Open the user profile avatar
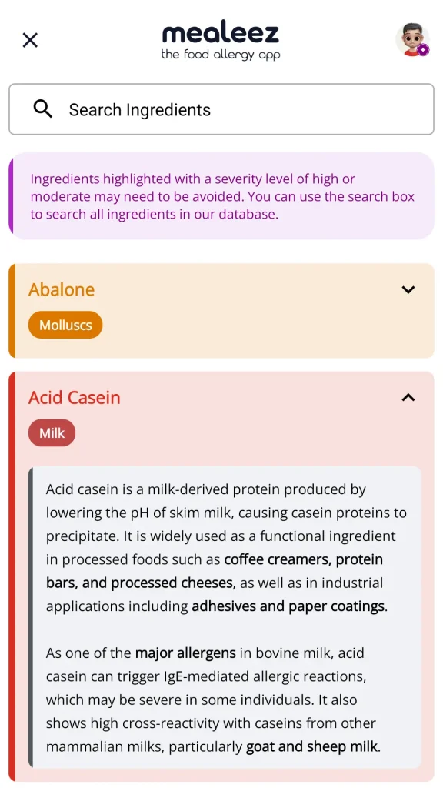The width and height of the screenshot is (443, 788). pos(412,39)
